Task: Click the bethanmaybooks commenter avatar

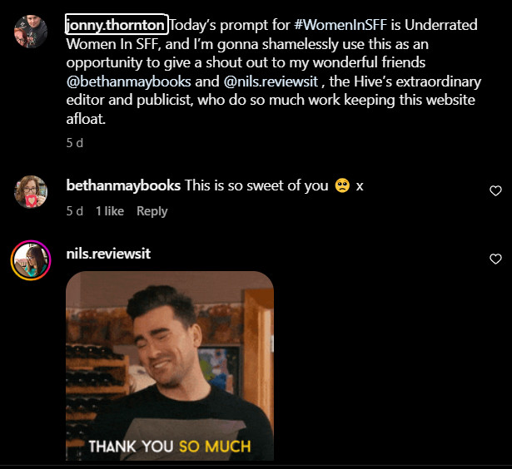Action: tap(31, 192)
